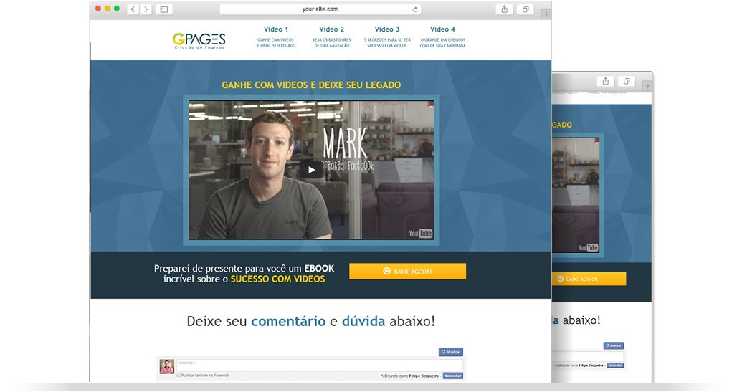Go forward with the browser forward arrow

click(x=146, y=9)
